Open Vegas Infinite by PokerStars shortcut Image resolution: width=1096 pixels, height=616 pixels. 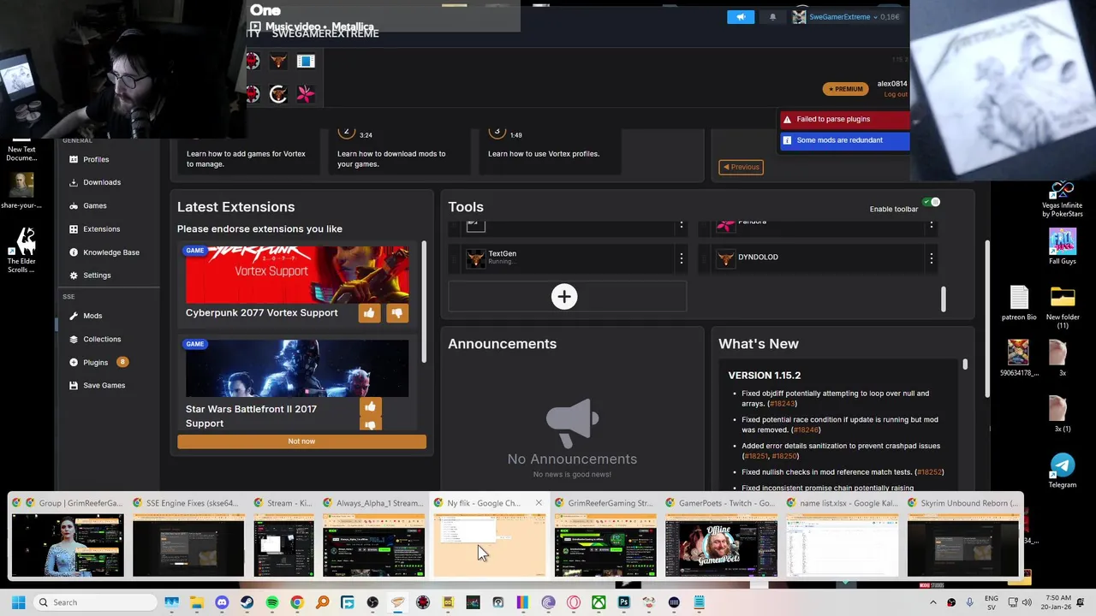[1063, 198]
